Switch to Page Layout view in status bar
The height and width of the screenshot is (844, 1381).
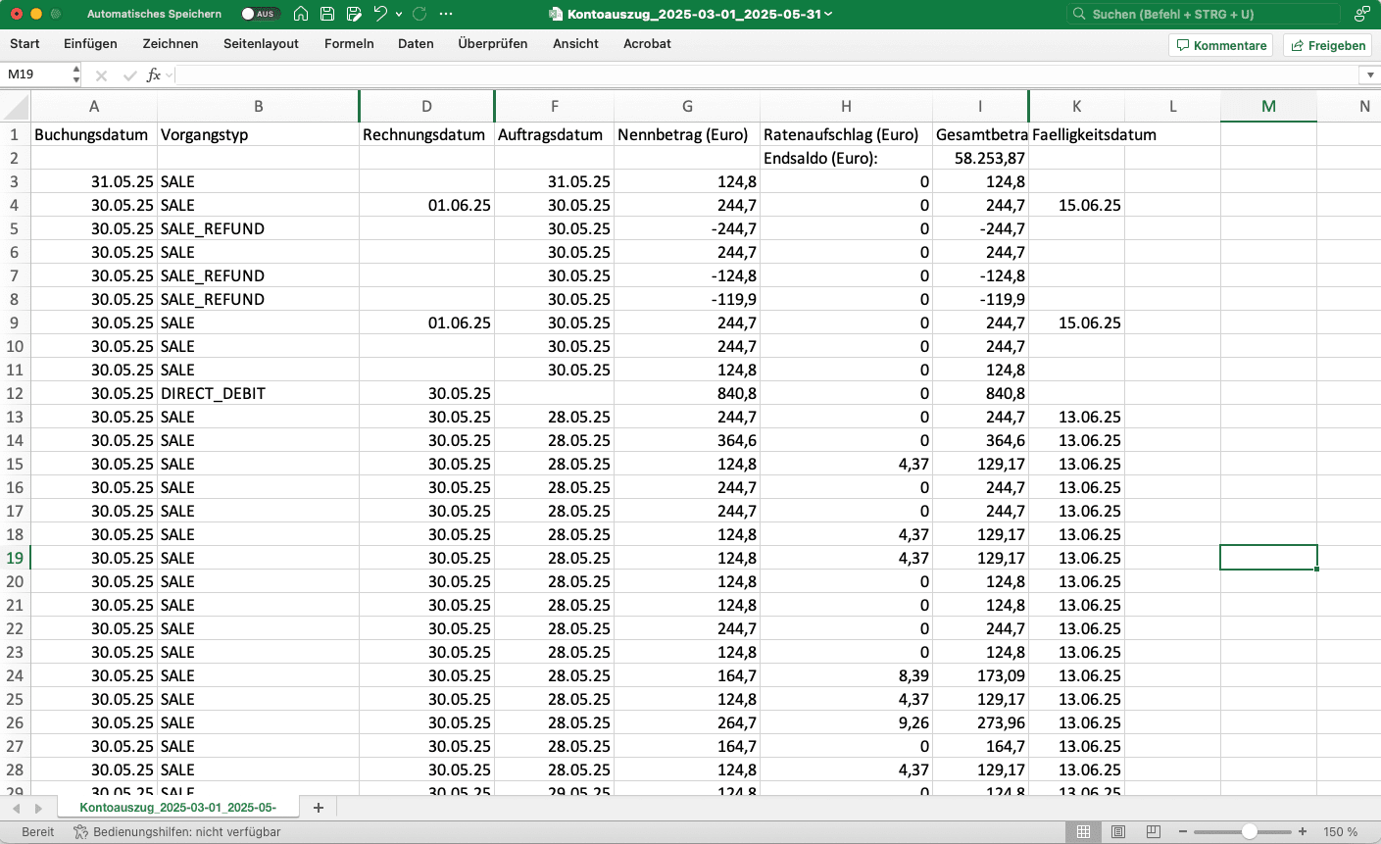(x=1118, y=832)
